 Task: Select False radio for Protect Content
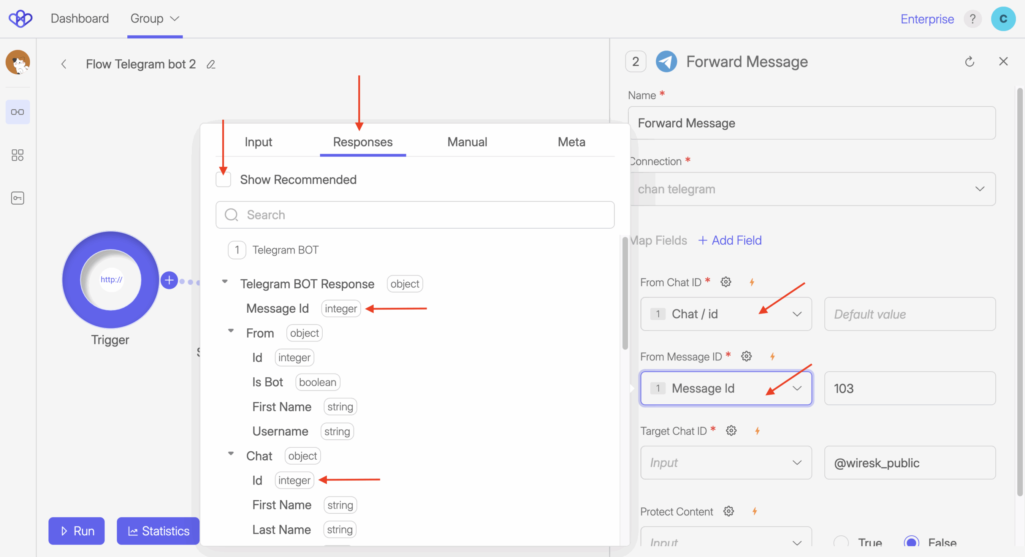click(911, 542)
